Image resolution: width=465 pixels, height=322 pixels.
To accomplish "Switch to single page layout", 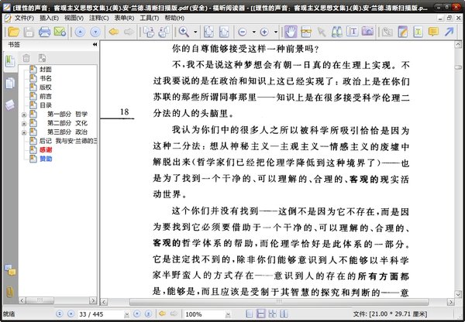I will (x=250, y=313).
